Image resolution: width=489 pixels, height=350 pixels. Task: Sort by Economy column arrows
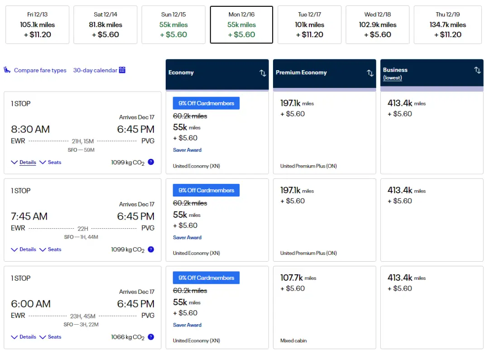point(263,73)
